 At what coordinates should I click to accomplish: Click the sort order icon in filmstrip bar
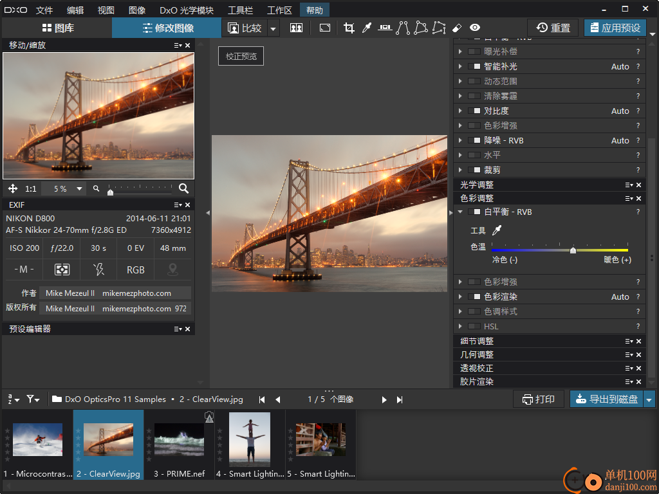click(x=14, y=399)
